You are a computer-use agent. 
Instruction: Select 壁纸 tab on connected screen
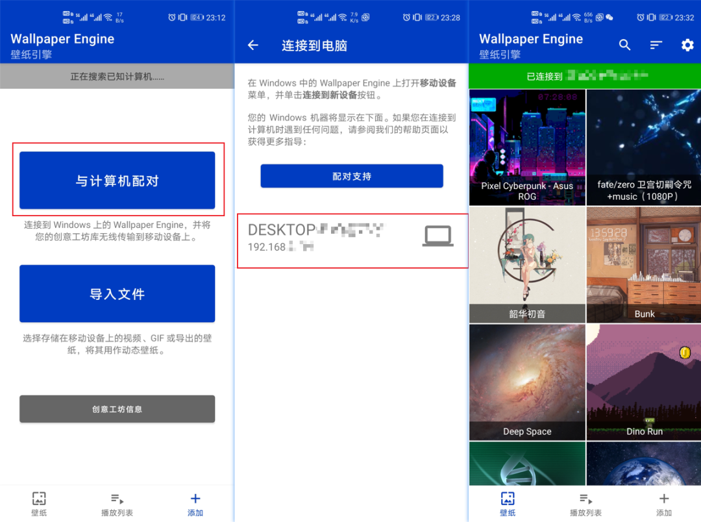[508, 504]
